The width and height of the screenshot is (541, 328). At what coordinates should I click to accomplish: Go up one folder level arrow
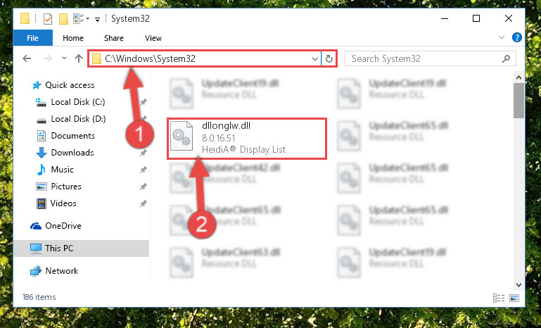tap(79, 58)
